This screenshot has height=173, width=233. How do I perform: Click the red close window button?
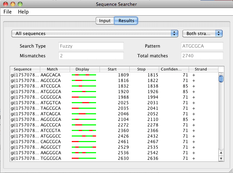coord(5,4)
